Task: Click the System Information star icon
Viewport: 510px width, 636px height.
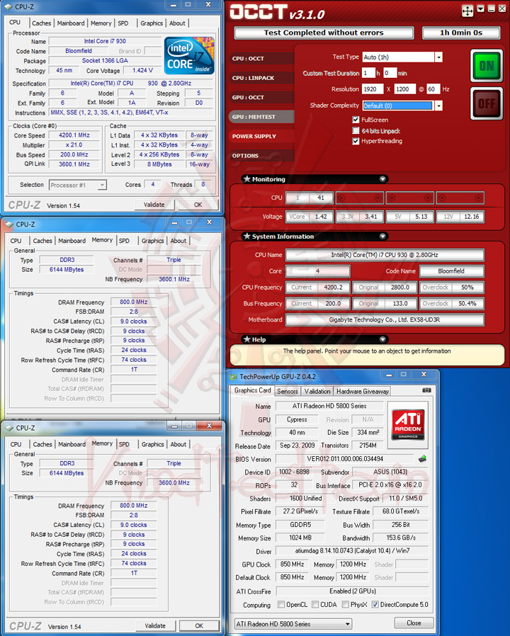Action: (246, 236)
